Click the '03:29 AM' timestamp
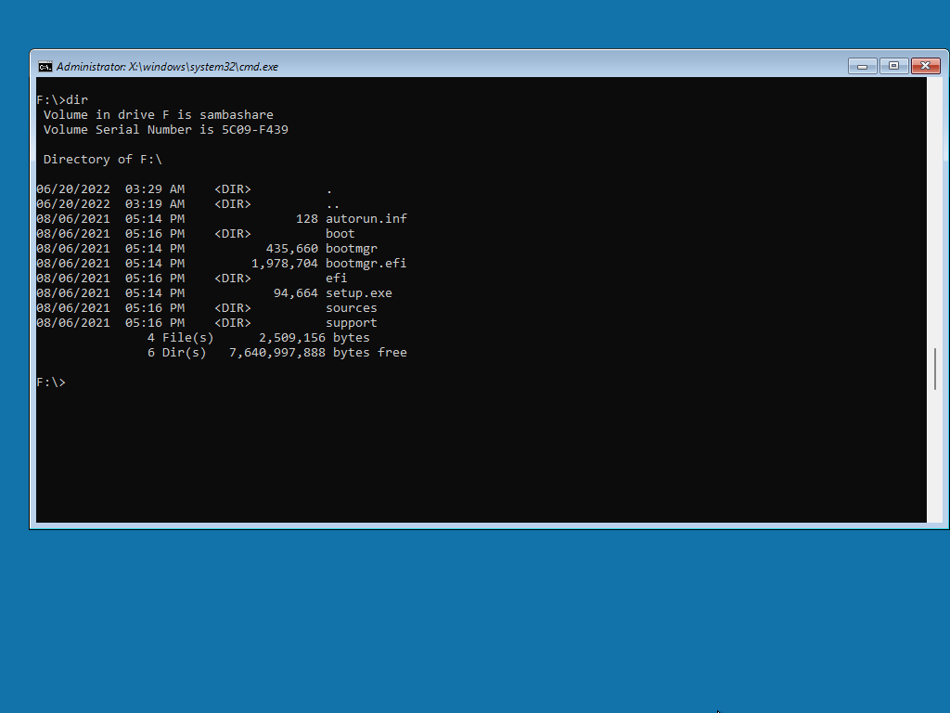Viewport: 950px width, 713px height. (x=155, y=189)
